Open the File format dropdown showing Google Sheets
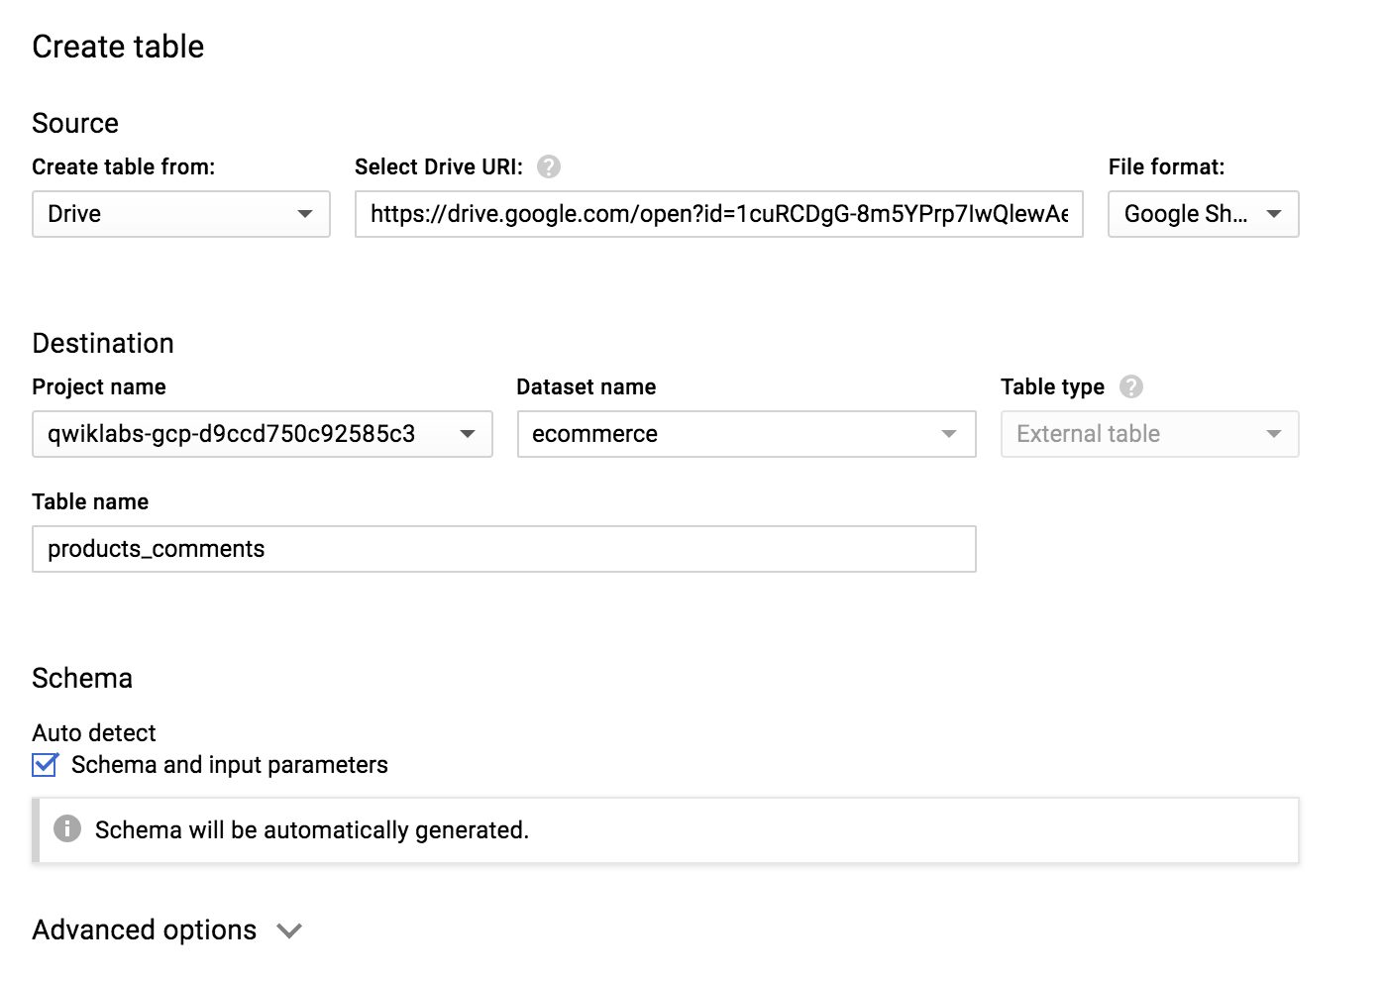 tap(1202, 214)
